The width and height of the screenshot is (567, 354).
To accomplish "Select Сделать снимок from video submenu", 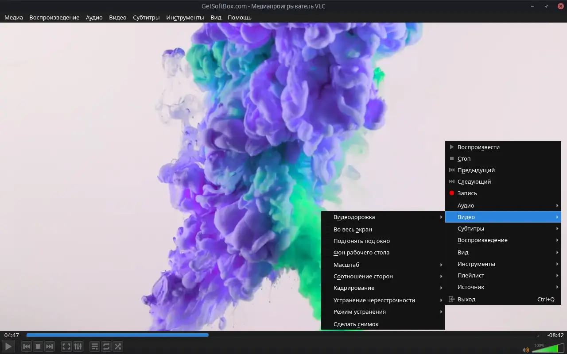I will tap(356, 324).
